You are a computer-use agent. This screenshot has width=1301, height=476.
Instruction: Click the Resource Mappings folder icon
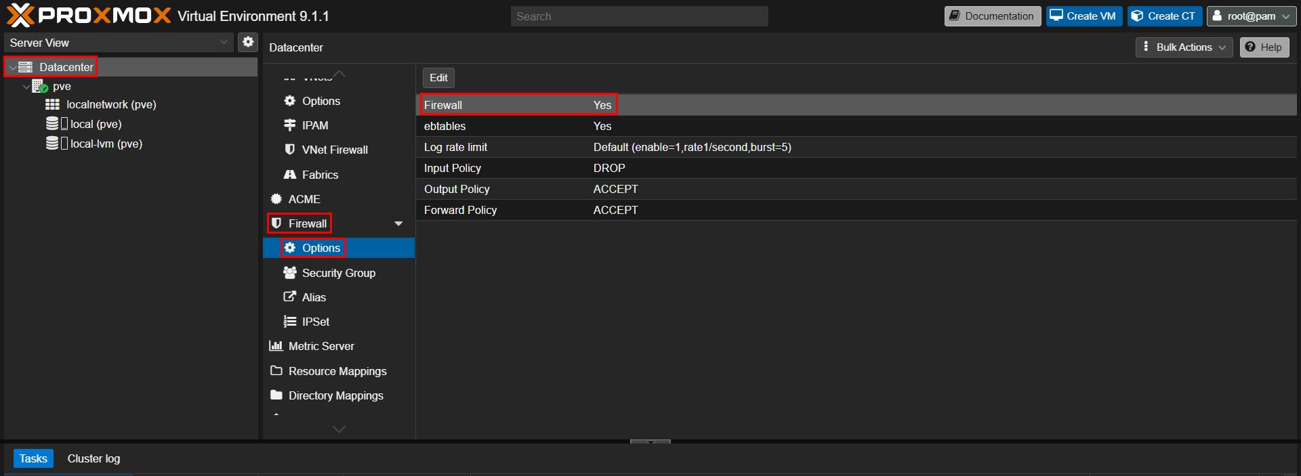click(x=276, y=370)
